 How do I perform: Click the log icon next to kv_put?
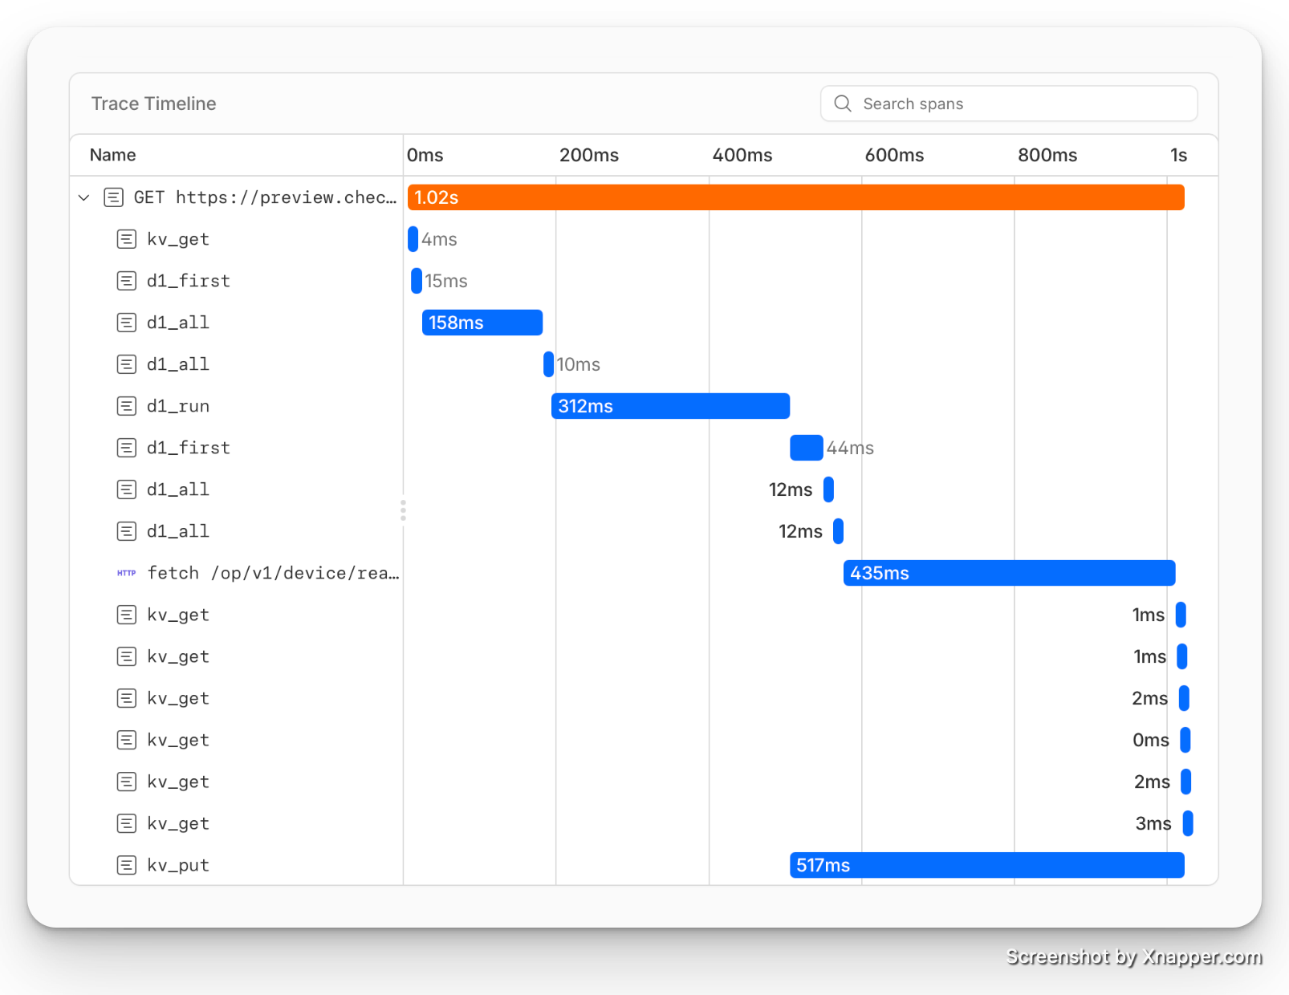point(126,865)
